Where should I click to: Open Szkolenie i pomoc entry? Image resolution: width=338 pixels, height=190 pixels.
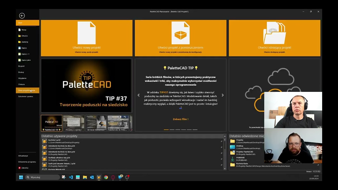pyautogui.click(x=26, y=97)
